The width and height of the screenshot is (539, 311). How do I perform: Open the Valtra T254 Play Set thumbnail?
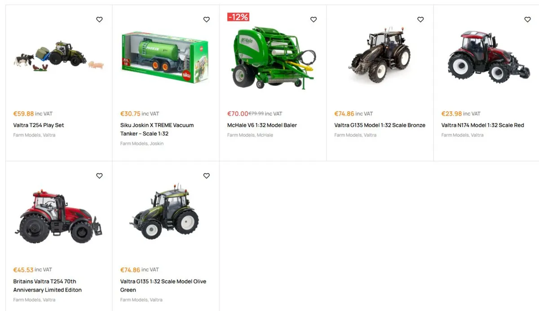click(58, 56)
